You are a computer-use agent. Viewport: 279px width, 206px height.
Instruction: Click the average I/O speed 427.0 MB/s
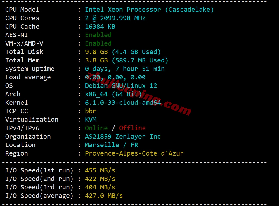click(104, 196)
